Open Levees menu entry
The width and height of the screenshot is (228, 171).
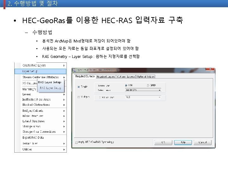coord(41,94)
